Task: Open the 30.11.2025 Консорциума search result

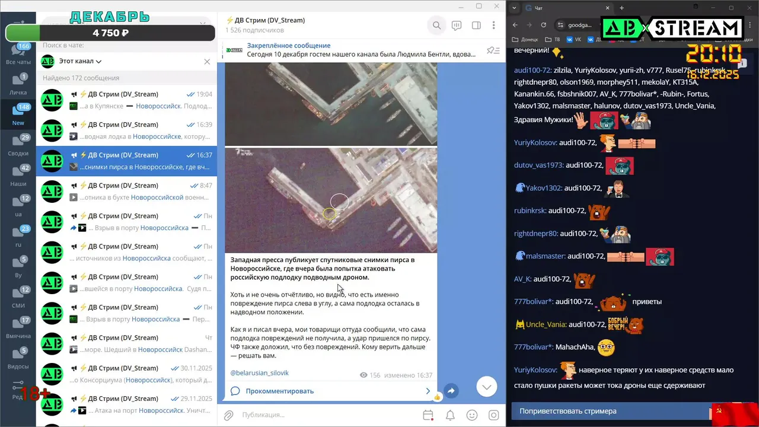Action: pyautogui.click(x=126, y=374)
